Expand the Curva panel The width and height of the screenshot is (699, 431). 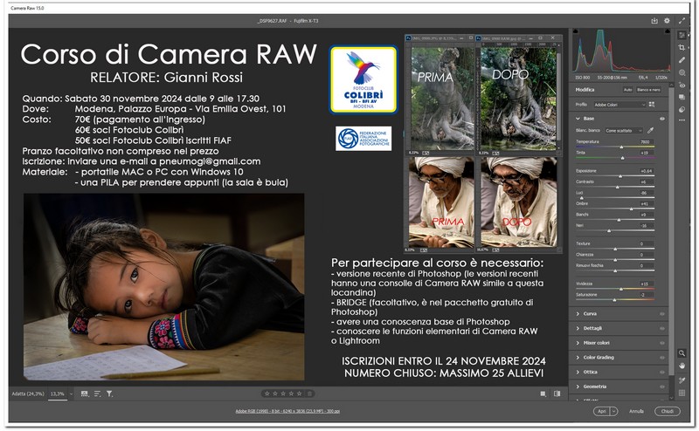(x=578, y=314)
